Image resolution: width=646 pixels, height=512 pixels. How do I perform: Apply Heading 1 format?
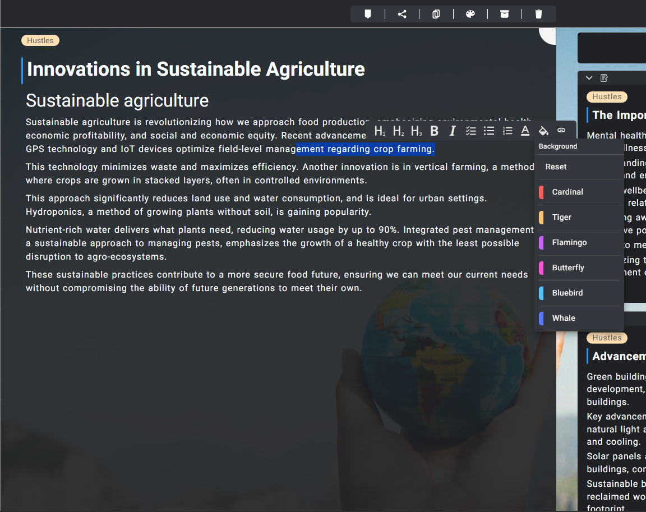(380, 131)
